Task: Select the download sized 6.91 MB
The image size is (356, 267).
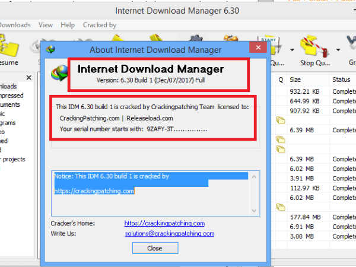Action: [302, 227]
